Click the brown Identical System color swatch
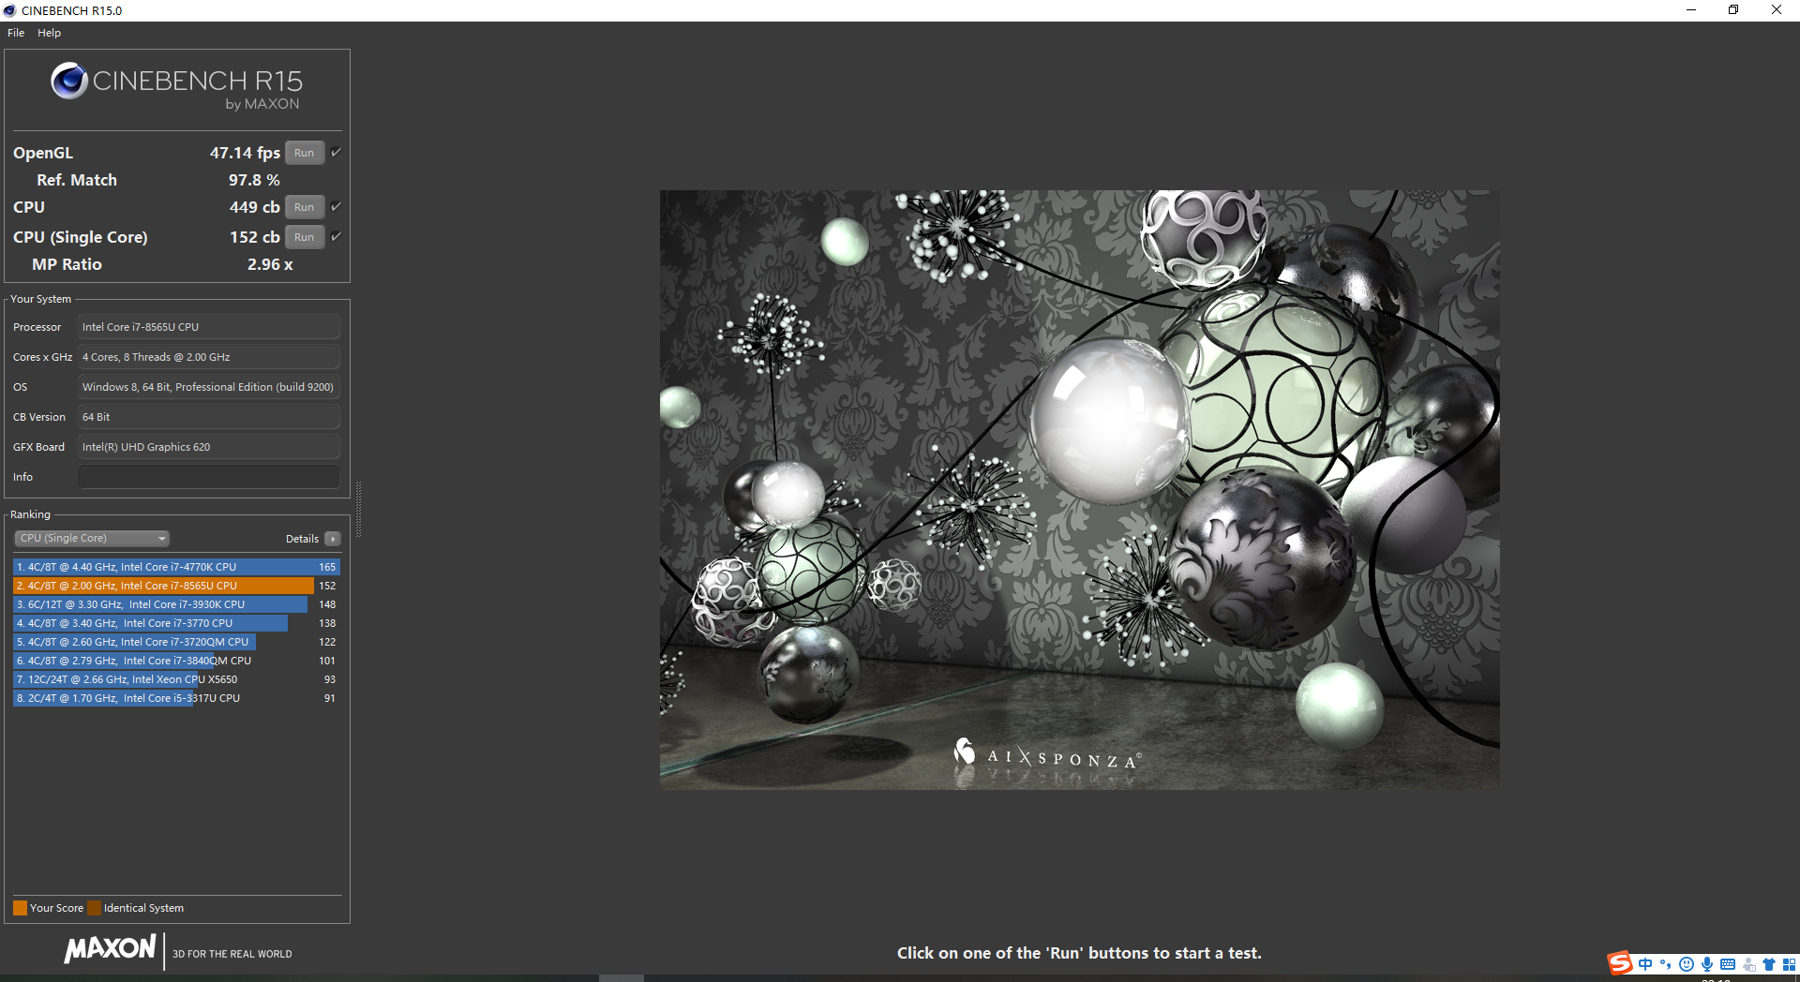The height and width of the screenshot is (982, 1800). point(94,908)
